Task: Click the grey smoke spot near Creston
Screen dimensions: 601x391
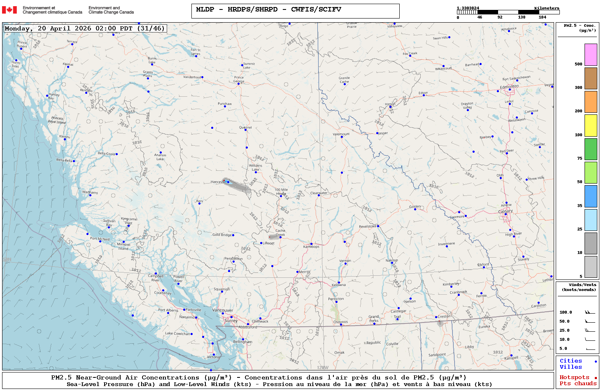Action: tap(440, 323)
